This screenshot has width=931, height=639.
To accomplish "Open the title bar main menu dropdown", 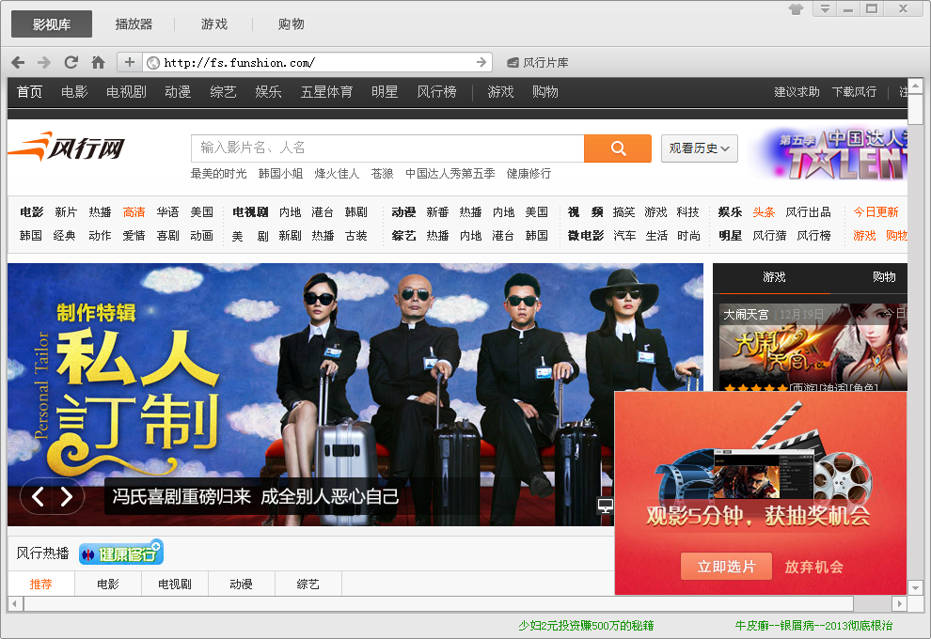I will point(824,9).
